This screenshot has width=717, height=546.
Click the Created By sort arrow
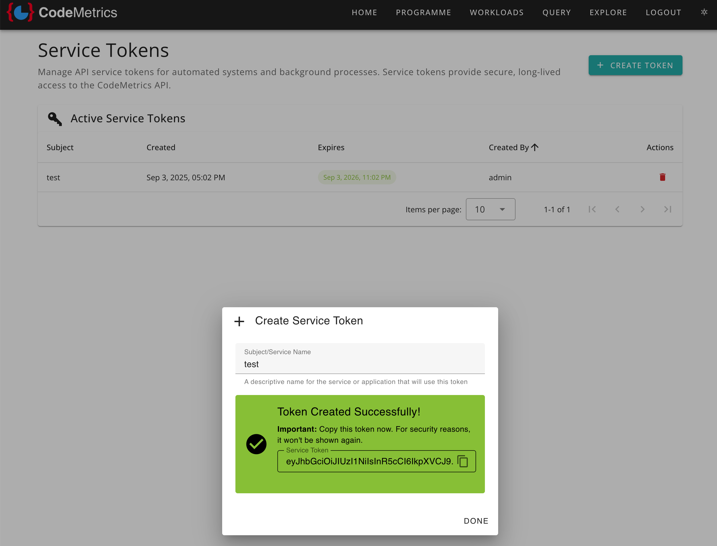tap(535, 147)
